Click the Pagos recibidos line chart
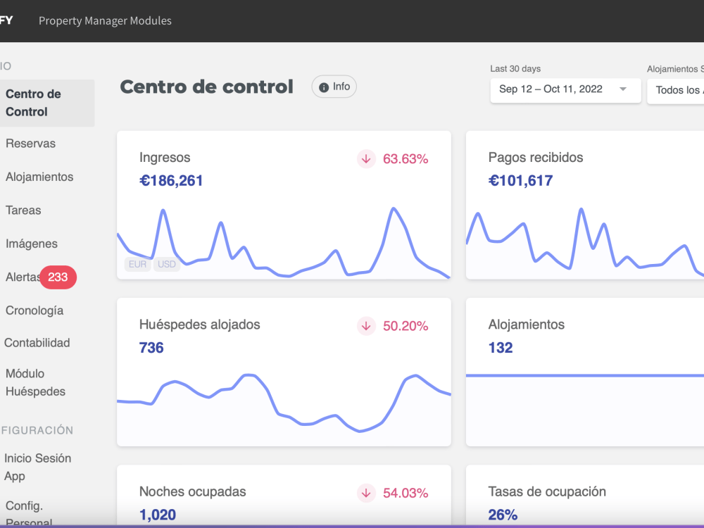The width and height of the screenshot is (704, 528). tap(585, 242)
